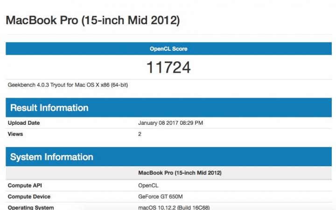
Task: Click the Compute API label
Action: pos(25,185)
